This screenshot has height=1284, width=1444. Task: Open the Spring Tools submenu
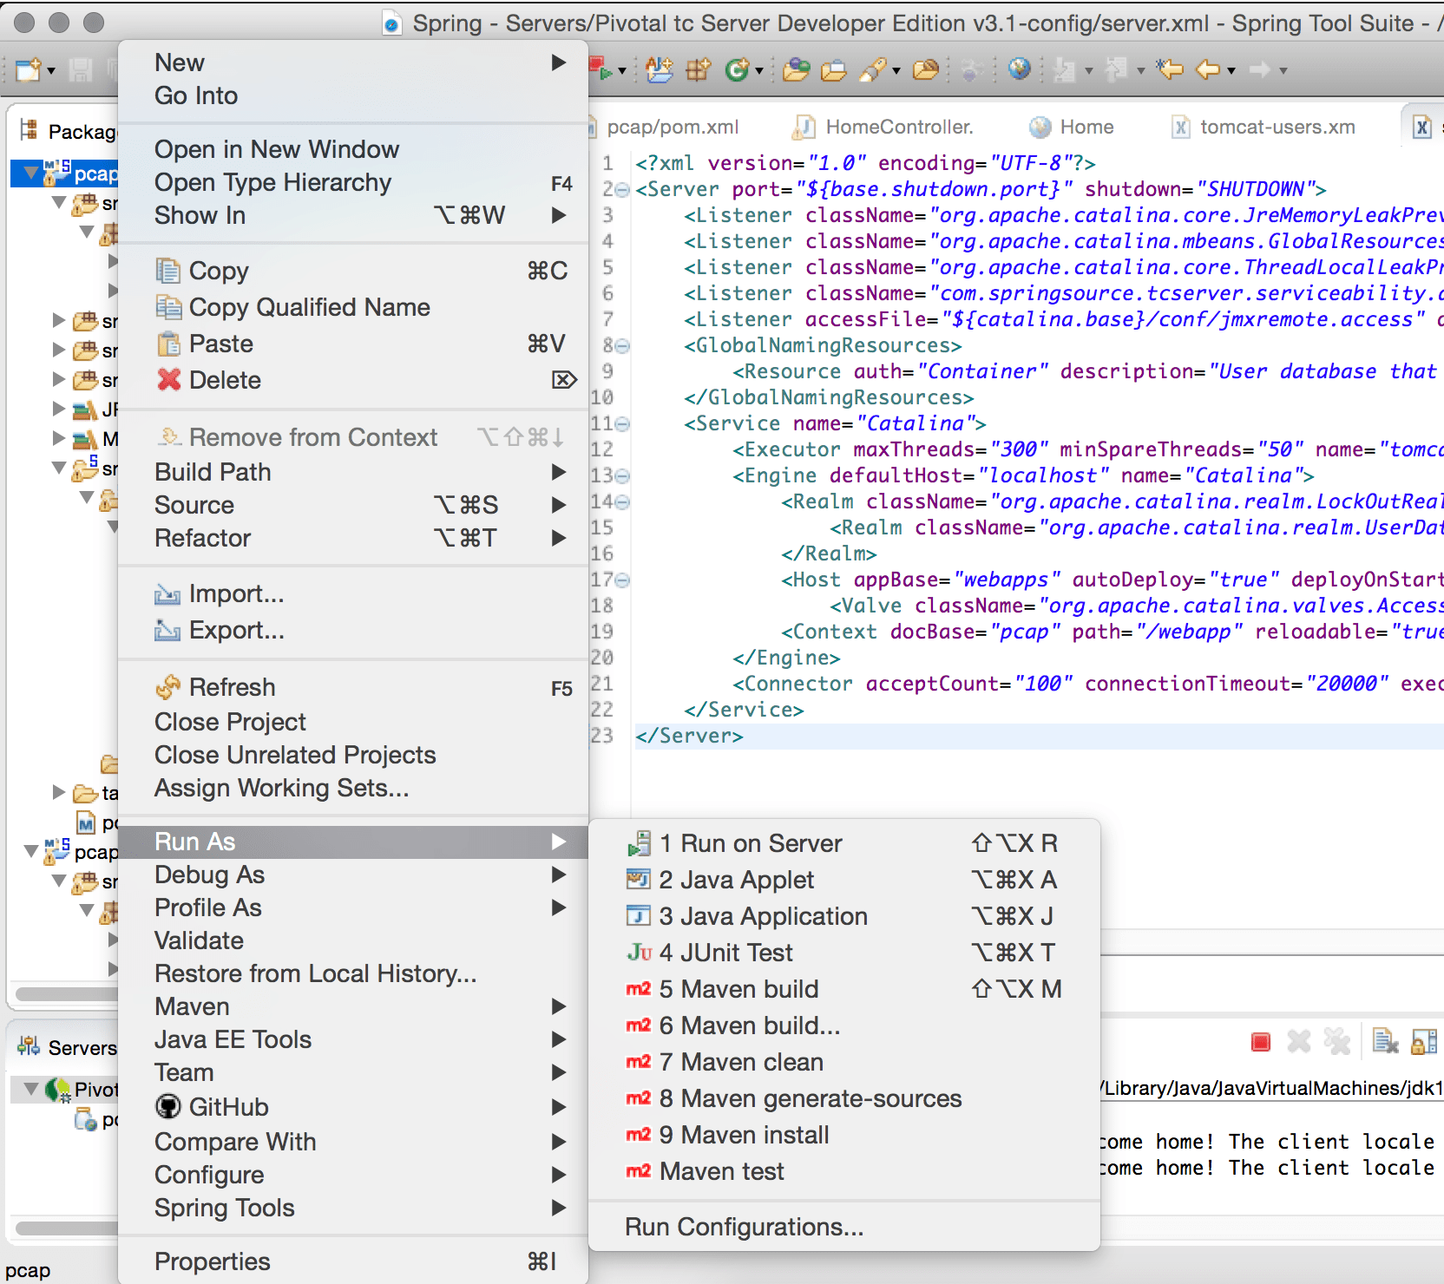[x=353, y=1208]
